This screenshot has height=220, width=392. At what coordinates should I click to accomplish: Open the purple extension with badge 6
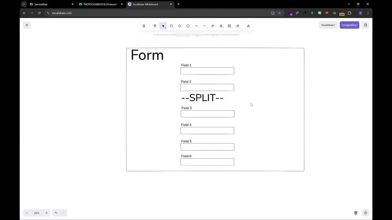[290, 13]
